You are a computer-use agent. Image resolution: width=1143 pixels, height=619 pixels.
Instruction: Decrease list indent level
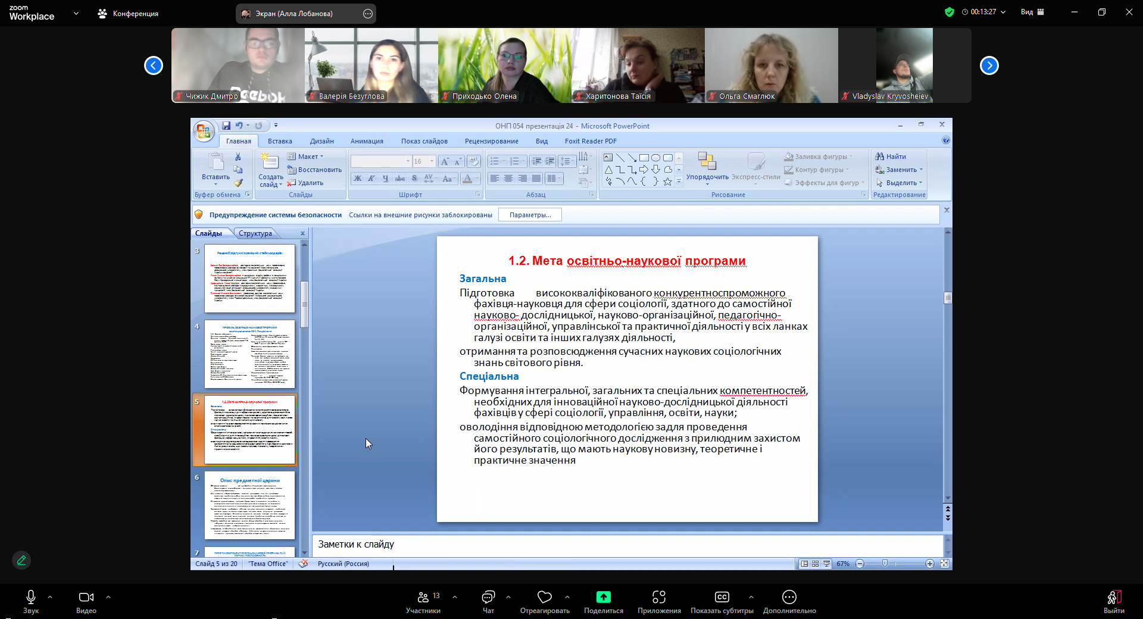(x=536, y=161)
